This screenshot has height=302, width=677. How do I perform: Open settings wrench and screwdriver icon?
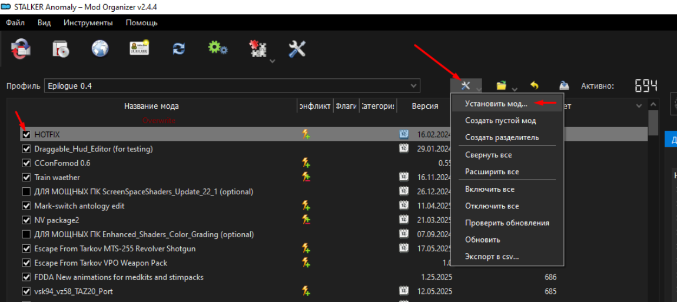[x=297, y=49]
